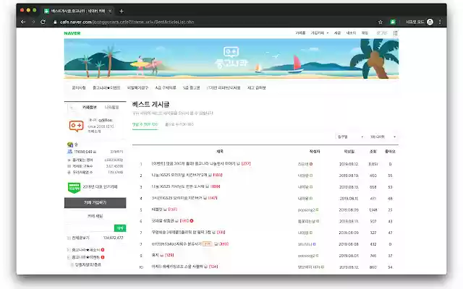Click the date 2019.08.10 in row 2
This screenshot has width=463, height=289.
(349, 176)
